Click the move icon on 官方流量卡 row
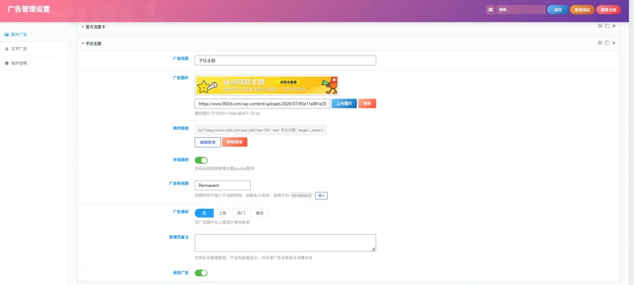Screen dimensions: 634x285 coord(600,26)
